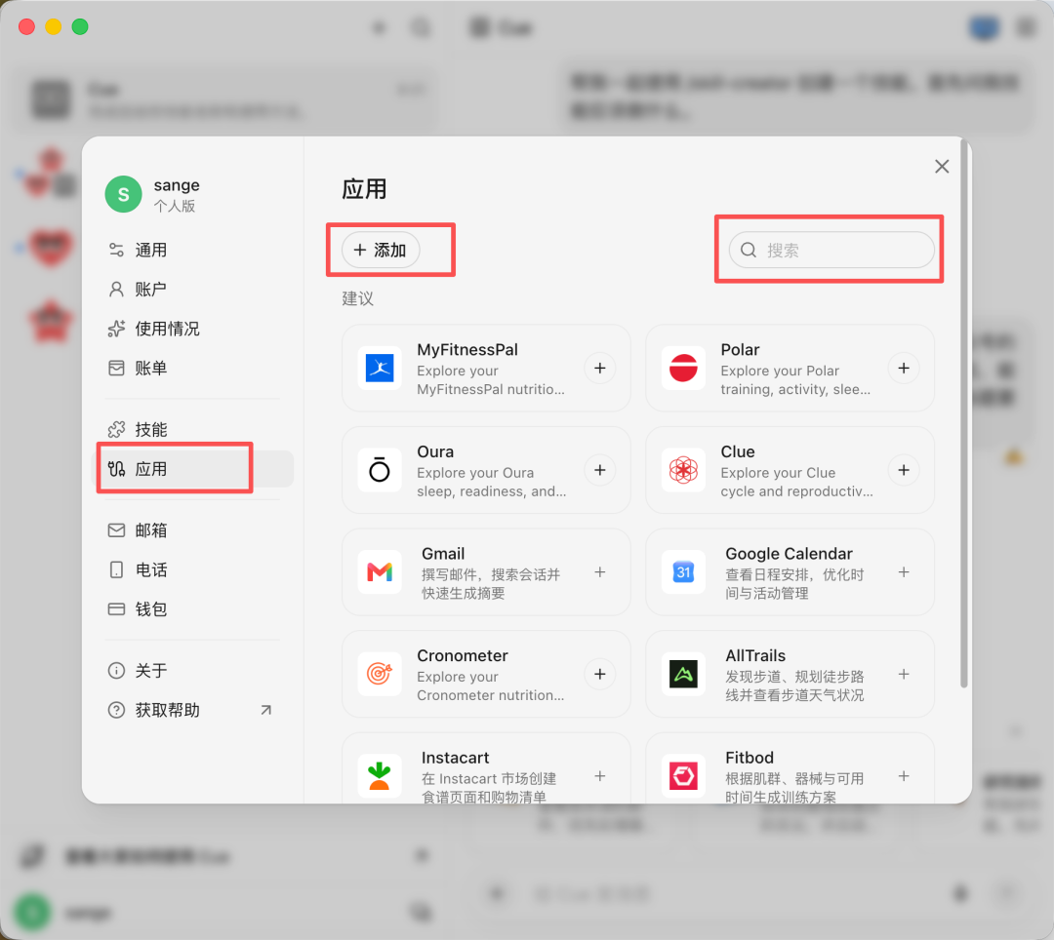
Task: Click the 使用情况 sparkle icon
Action: tap(116, 329)
